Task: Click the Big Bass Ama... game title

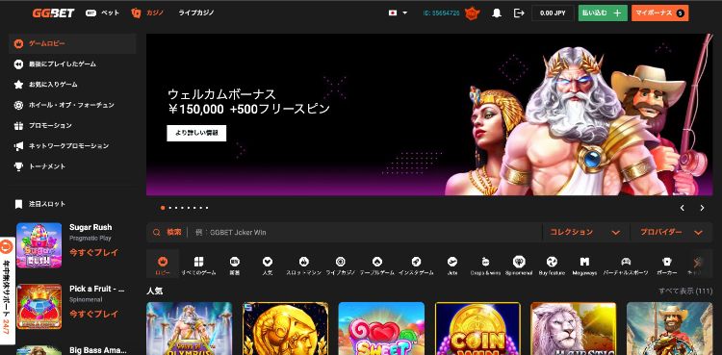Action: coord(97,350)
